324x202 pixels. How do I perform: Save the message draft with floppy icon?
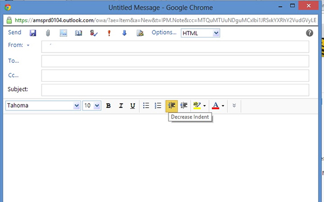[32, 33]
